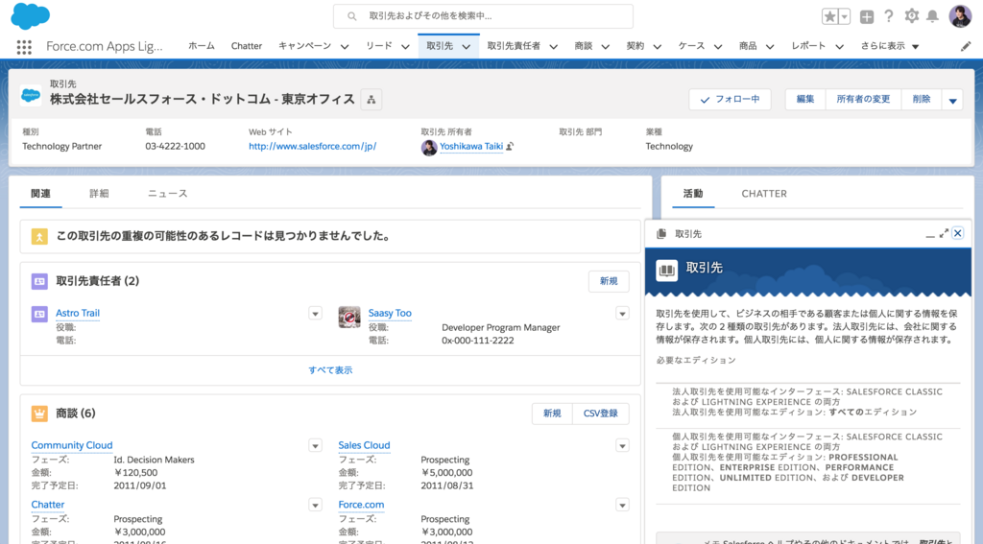Viewport: 983px width, 544px height.
Task: Create a new 商談 with 新規
Action: click(552, 414)
